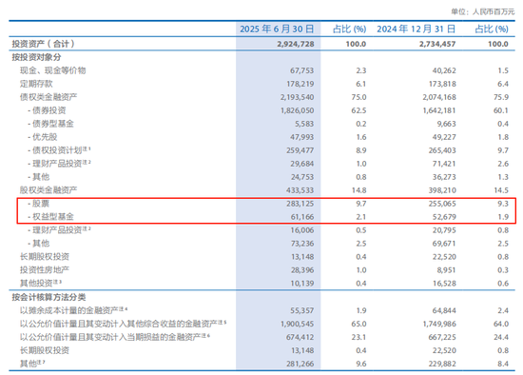Screen dimensions: 523x375
Task: Click the value 433,533
Action: point(300,190)
